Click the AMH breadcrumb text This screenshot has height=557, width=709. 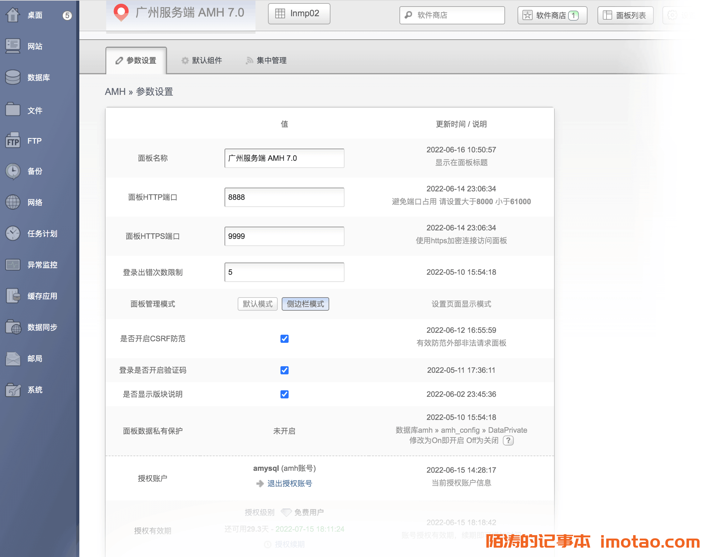(x=115, y=92)
